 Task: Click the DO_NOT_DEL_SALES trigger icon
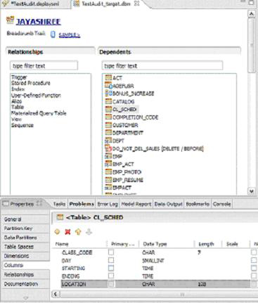108,148
